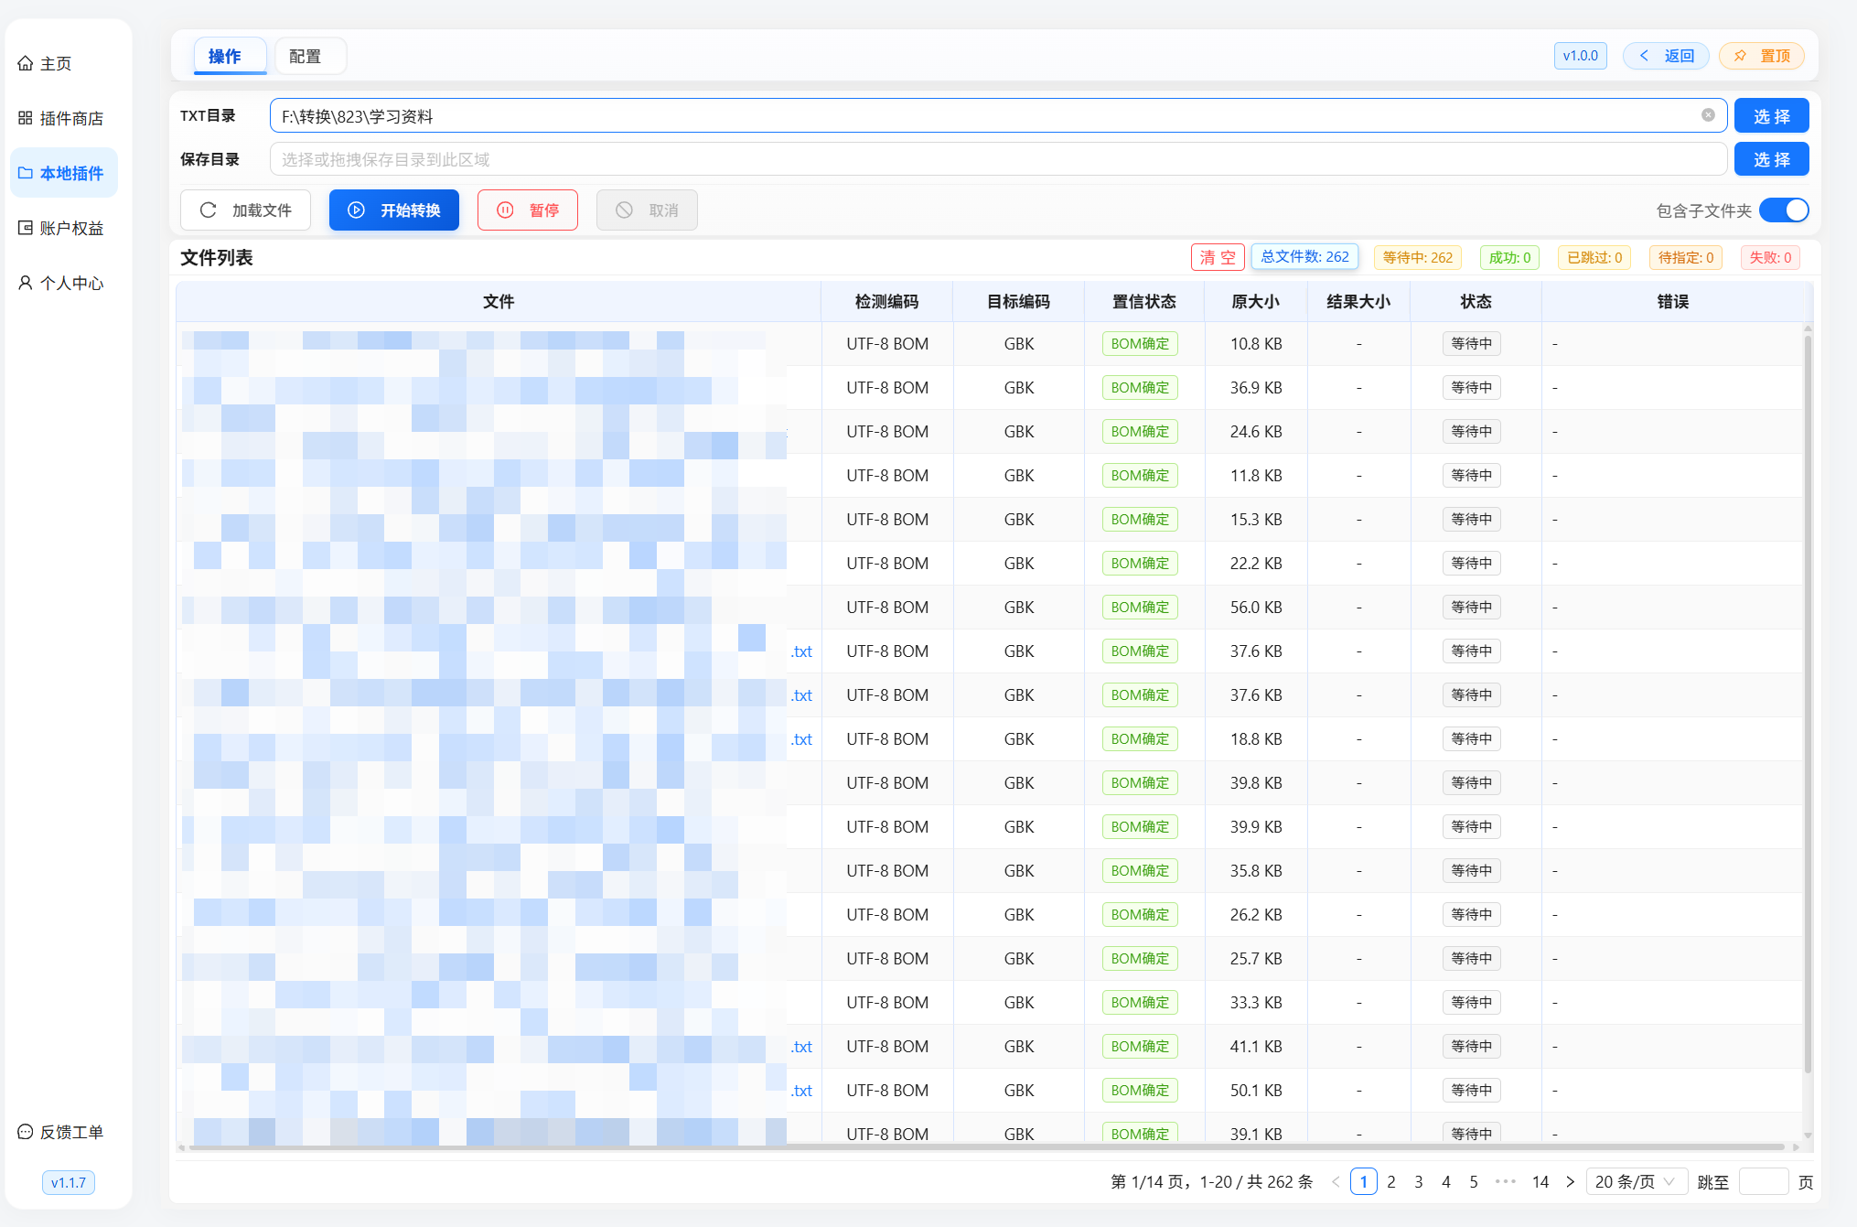Go to page 5
The image size is (1857, 1227).
[1474, 1181]
